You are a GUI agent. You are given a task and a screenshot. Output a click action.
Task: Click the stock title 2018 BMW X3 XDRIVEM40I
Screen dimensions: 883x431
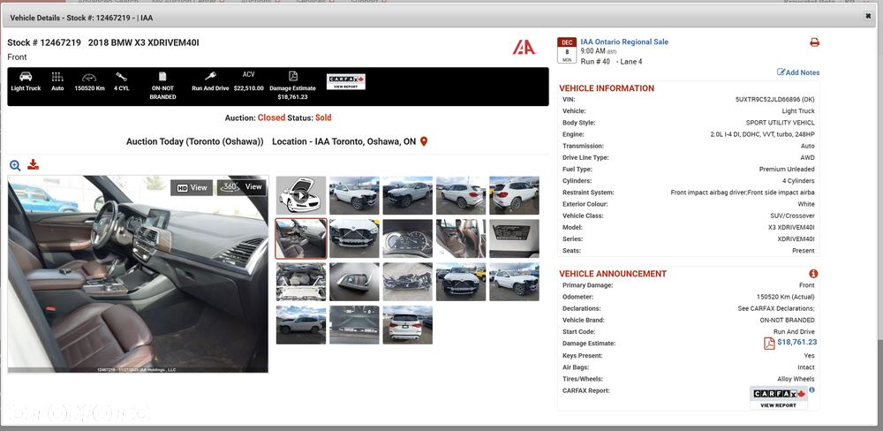click(144, 42)
